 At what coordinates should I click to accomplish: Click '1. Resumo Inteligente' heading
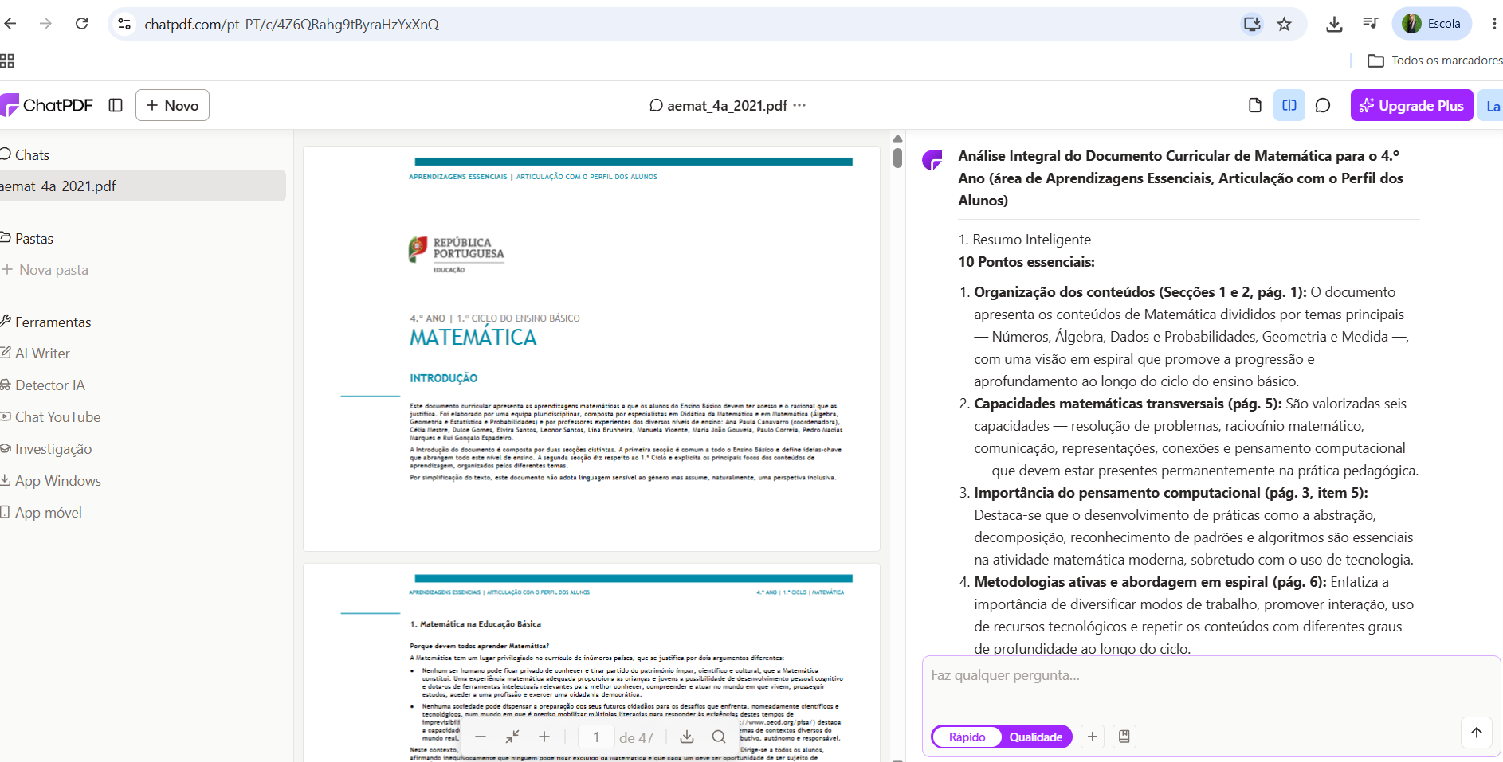click(x=1024, y=240)
